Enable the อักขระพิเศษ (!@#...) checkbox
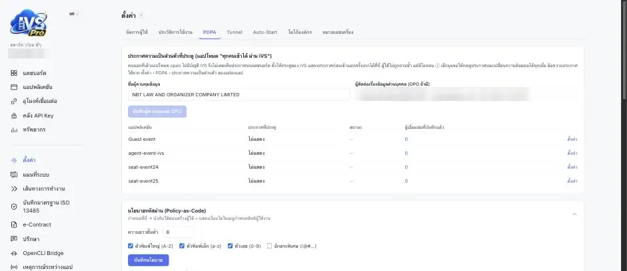This screenshot has width=627, height=271. 269,246
